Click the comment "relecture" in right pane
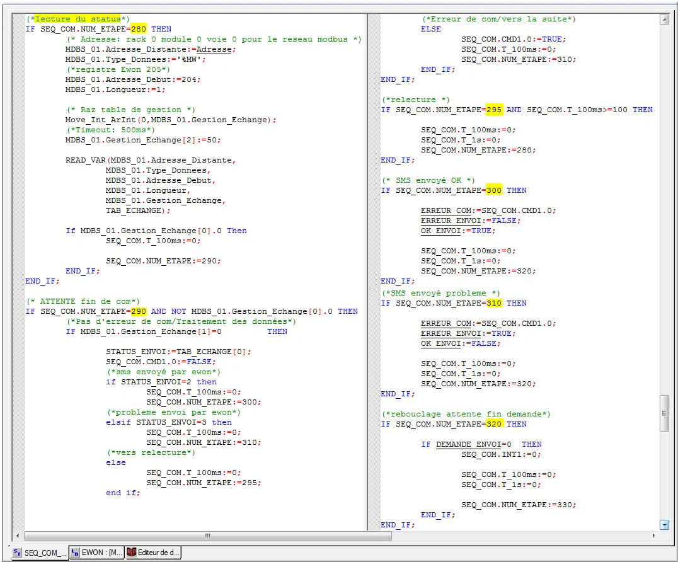Image resolution: width=678 pixels, height=562 pixels. pyautogui.click(x=415, y=100)
